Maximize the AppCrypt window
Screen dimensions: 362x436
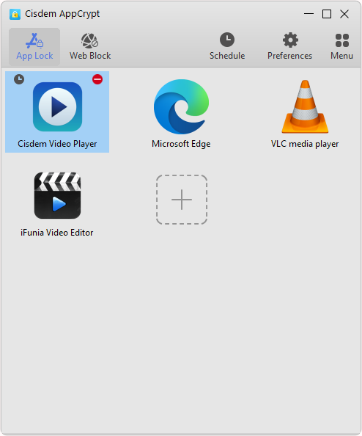(x=327, y=14)
